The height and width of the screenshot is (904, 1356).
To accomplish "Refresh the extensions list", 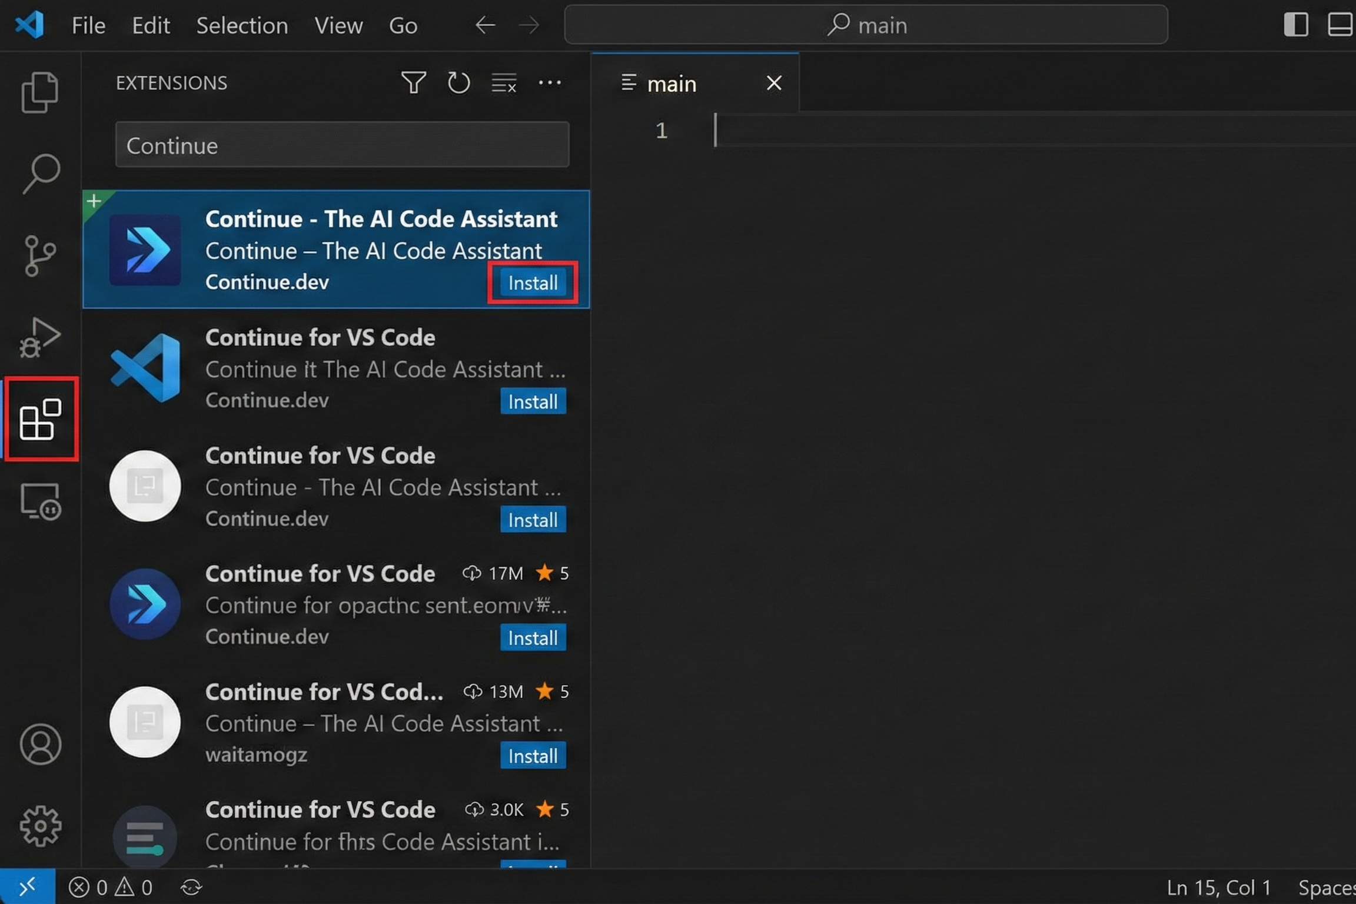I will point(458,83).
